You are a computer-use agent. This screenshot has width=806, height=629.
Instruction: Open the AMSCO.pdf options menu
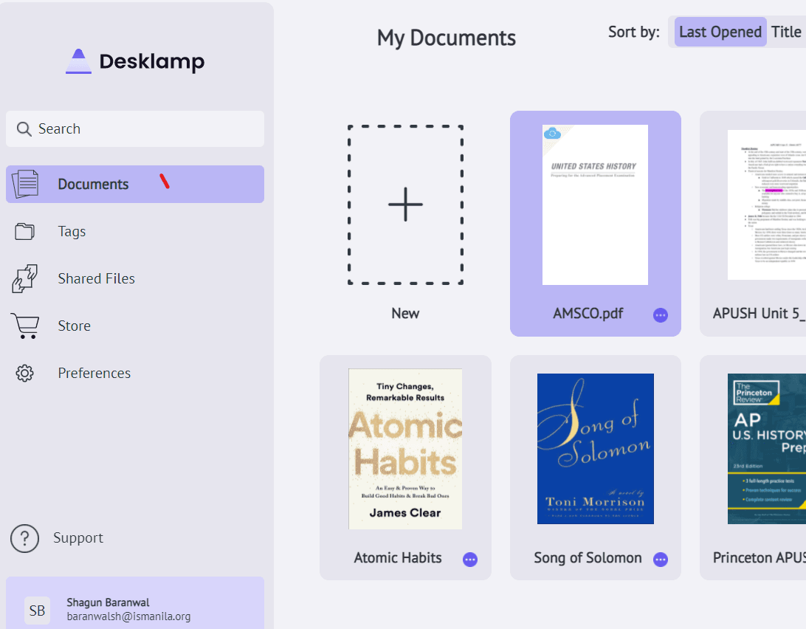(661, 315)
